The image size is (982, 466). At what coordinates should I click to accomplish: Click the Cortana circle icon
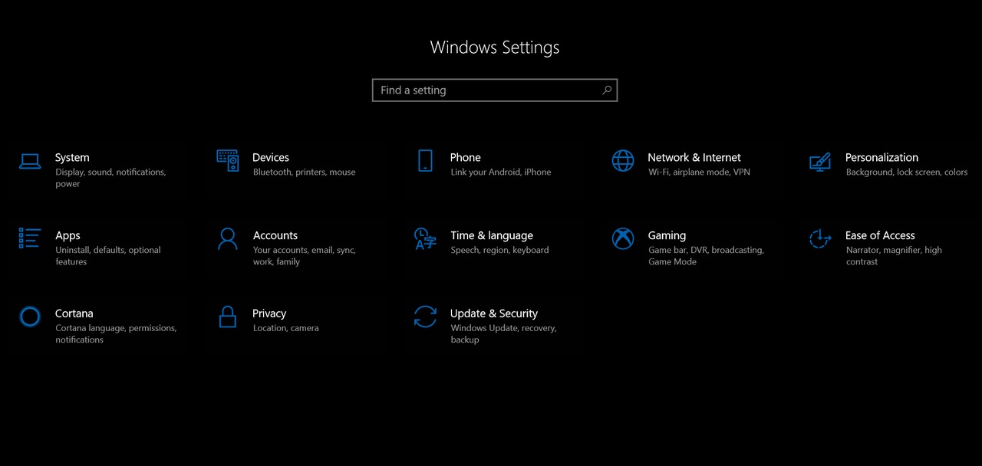point(30,317)
